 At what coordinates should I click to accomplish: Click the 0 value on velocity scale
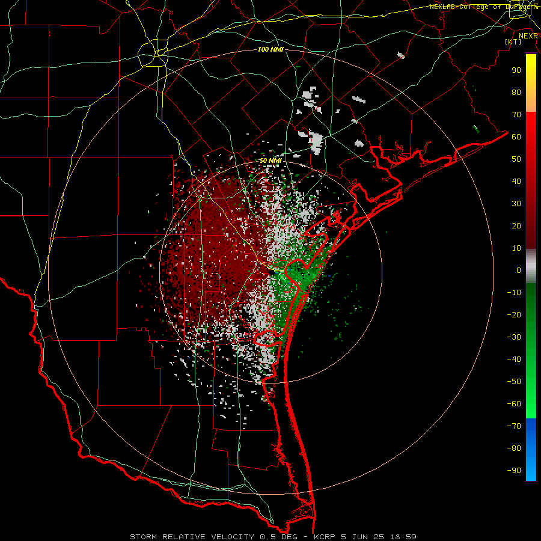point(519,270)
